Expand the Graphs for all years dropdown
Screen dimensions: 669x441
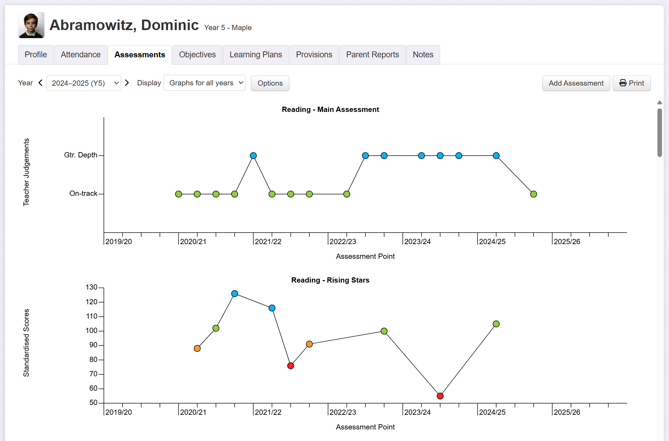205,83
